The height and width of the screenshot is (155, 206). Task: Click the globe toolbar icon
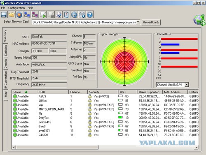74,15
